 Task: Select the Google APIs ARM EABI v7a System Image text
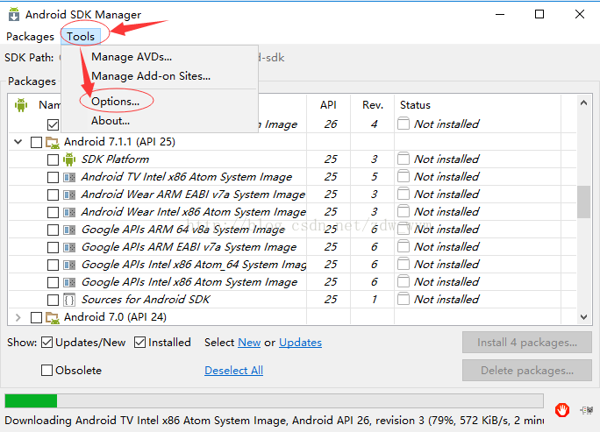pyautogui.click(x=189, y=247)
